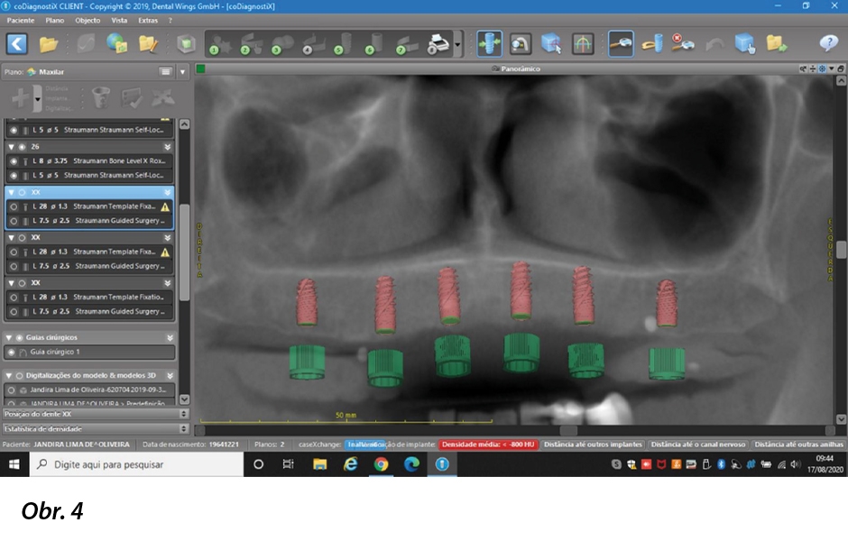
Task: Select workflow step 3 icon
Action: tap(282, 44)
